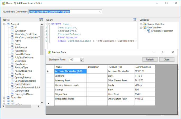Click the CurrentBalance column icon in tree

[12, 84]
